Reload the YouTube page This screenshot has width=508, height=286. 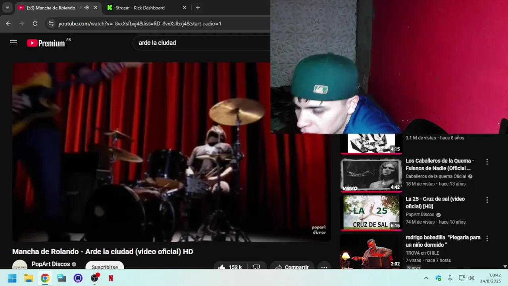point(35,23)
